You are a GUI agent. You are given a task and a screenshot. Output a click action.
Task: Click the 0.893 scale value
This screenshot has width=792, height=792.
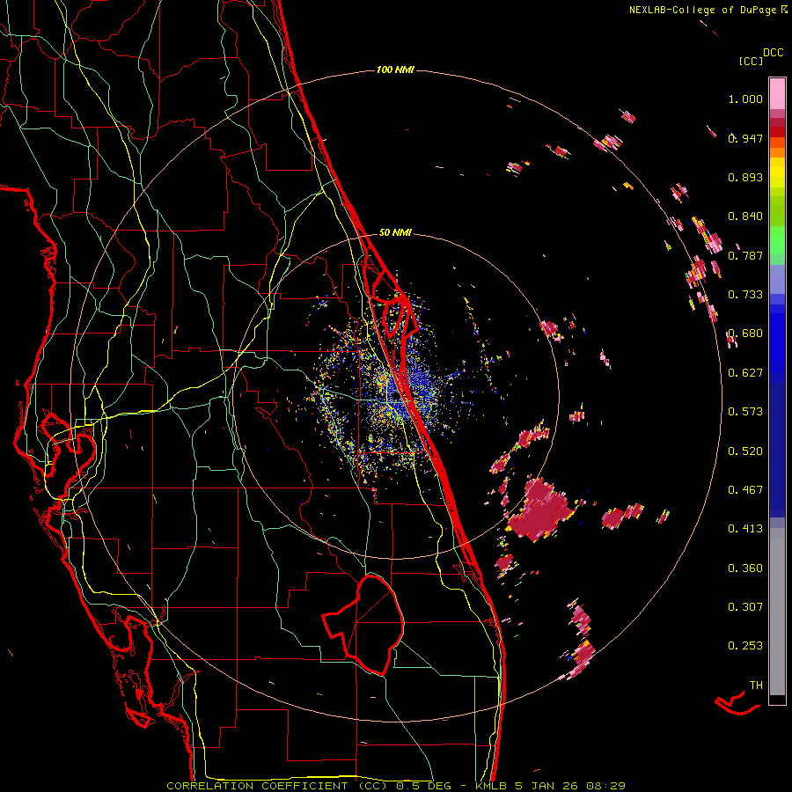click(745, 177)
